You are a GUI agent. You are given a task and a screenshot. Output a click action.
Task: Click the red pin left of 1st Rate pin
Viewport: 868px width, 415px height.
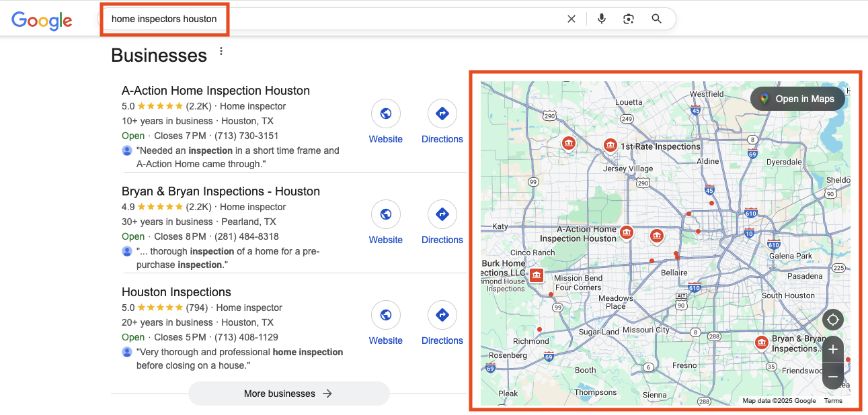point(569,144)
